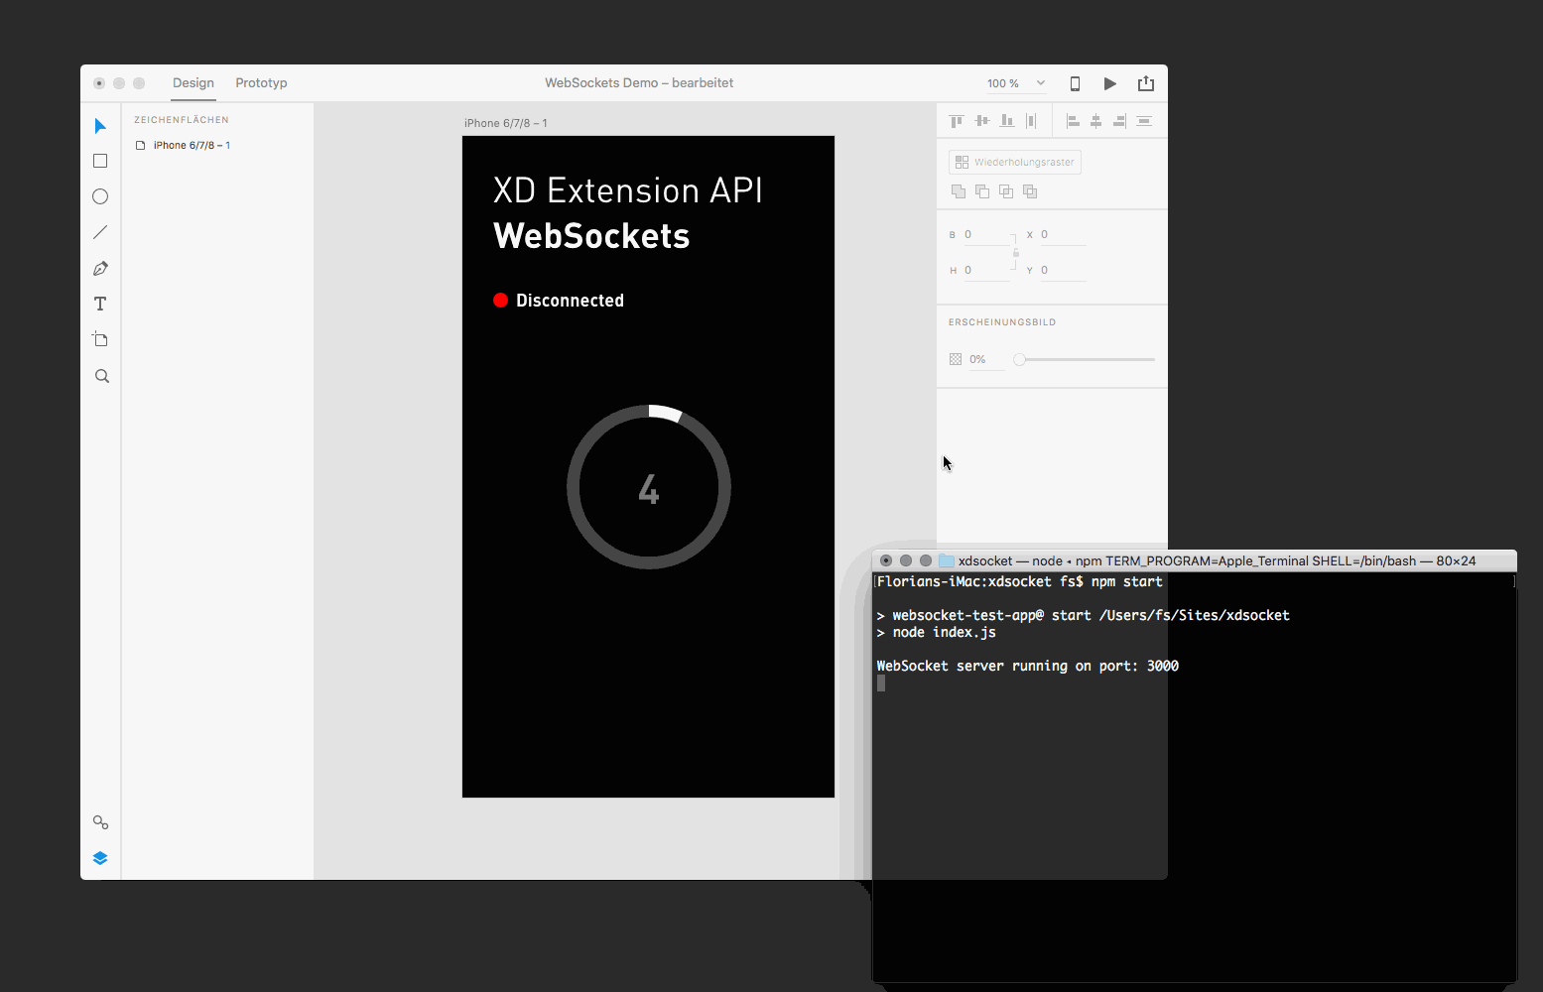Click the circular countdown ring showing 4
Image resolution: width=1543 pixels, height=992 pixels.
click(x=649, y=487)
